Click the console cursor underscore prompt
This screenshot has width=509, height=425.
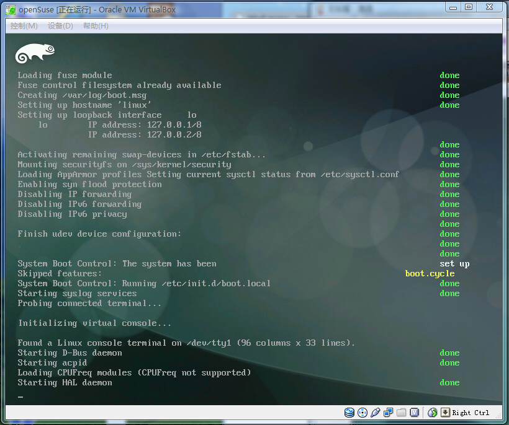(20, 397)
